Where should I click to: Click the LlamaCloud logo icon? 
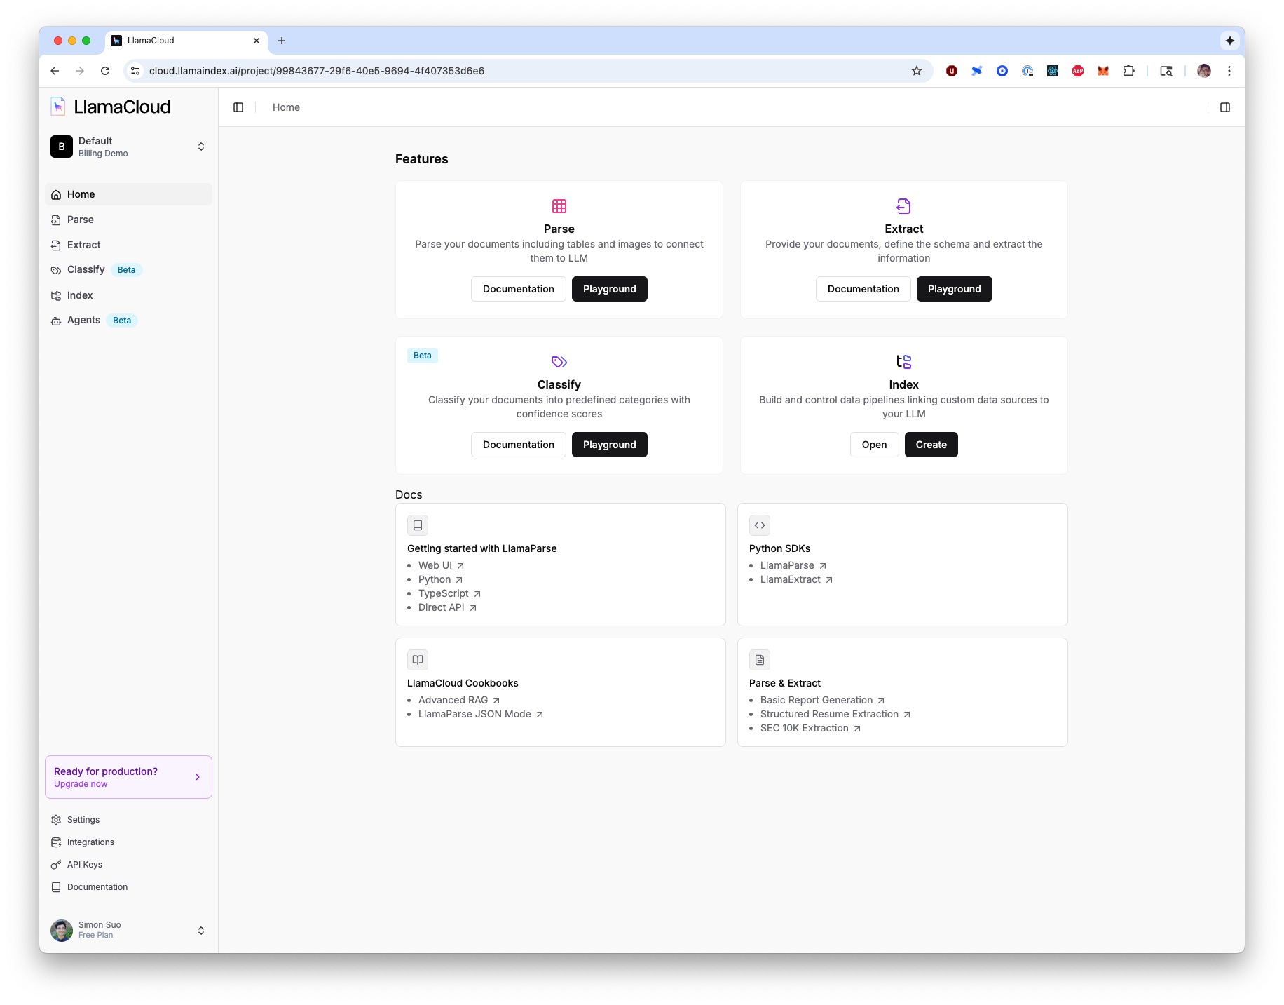58,107
